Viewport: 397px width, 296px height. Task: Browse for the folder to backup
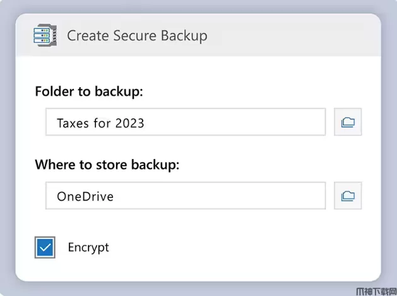click(x=348, y=122)
